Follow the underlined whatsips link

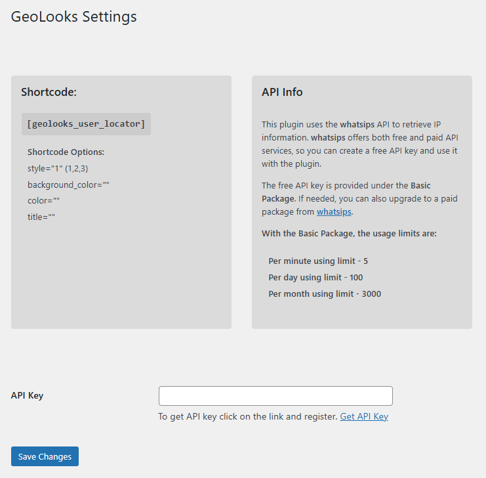(334, 211)
